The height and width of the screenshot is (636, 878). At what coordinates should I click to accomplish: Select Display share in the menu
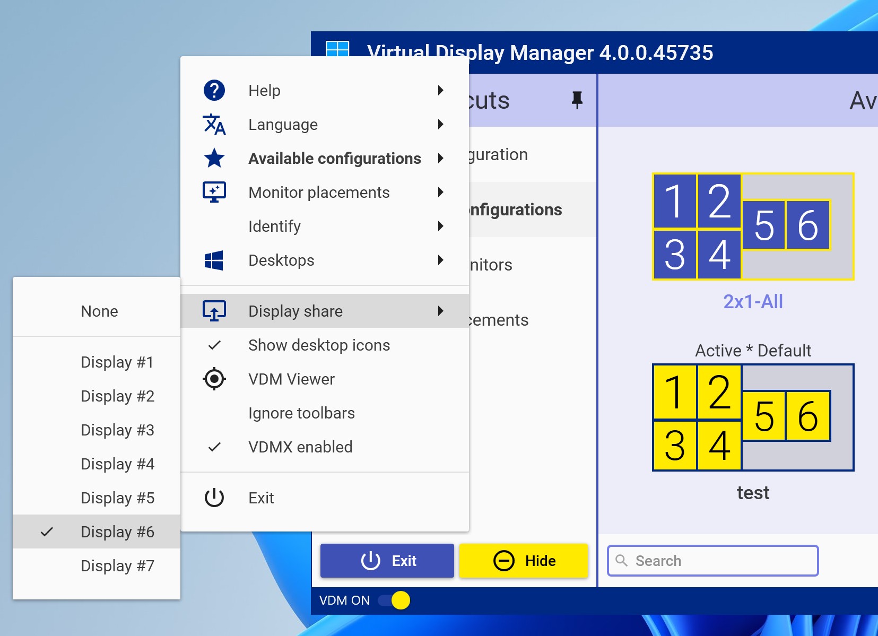point(325,311)
